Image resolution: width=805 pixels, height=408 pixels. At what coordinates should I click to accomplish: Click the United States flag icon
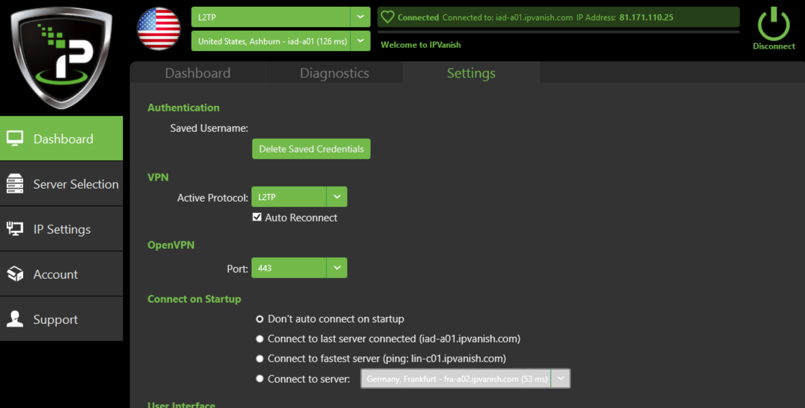point(159,29)
